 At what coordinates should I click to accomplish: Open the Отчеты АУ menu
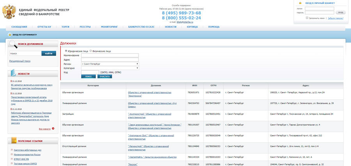tap(44, 27)
